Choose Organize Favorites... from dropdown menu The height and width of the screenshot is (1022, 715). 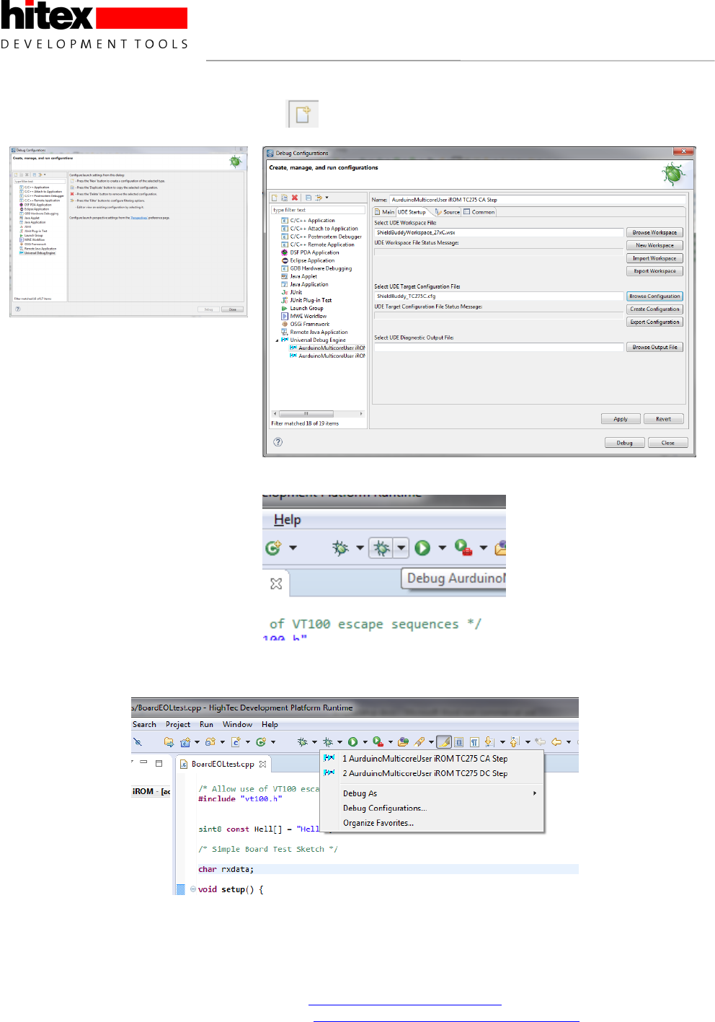[431, 823]
